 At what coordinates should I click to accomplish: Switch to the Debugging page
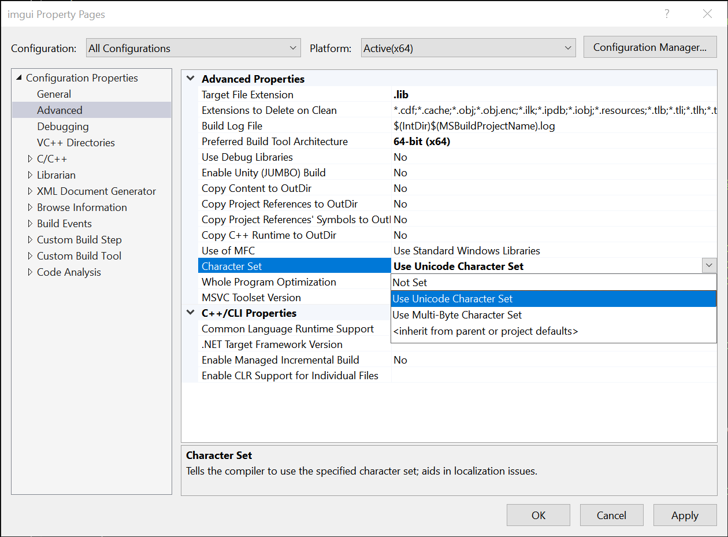coord(63,126)
